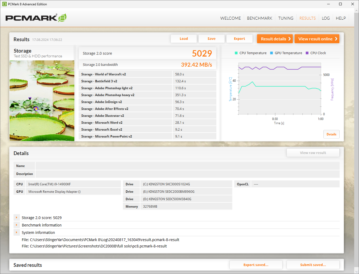The image size is (359, 274).
Task: Select Storage - Microsoft Word v2 row
Action: point(147,123)
